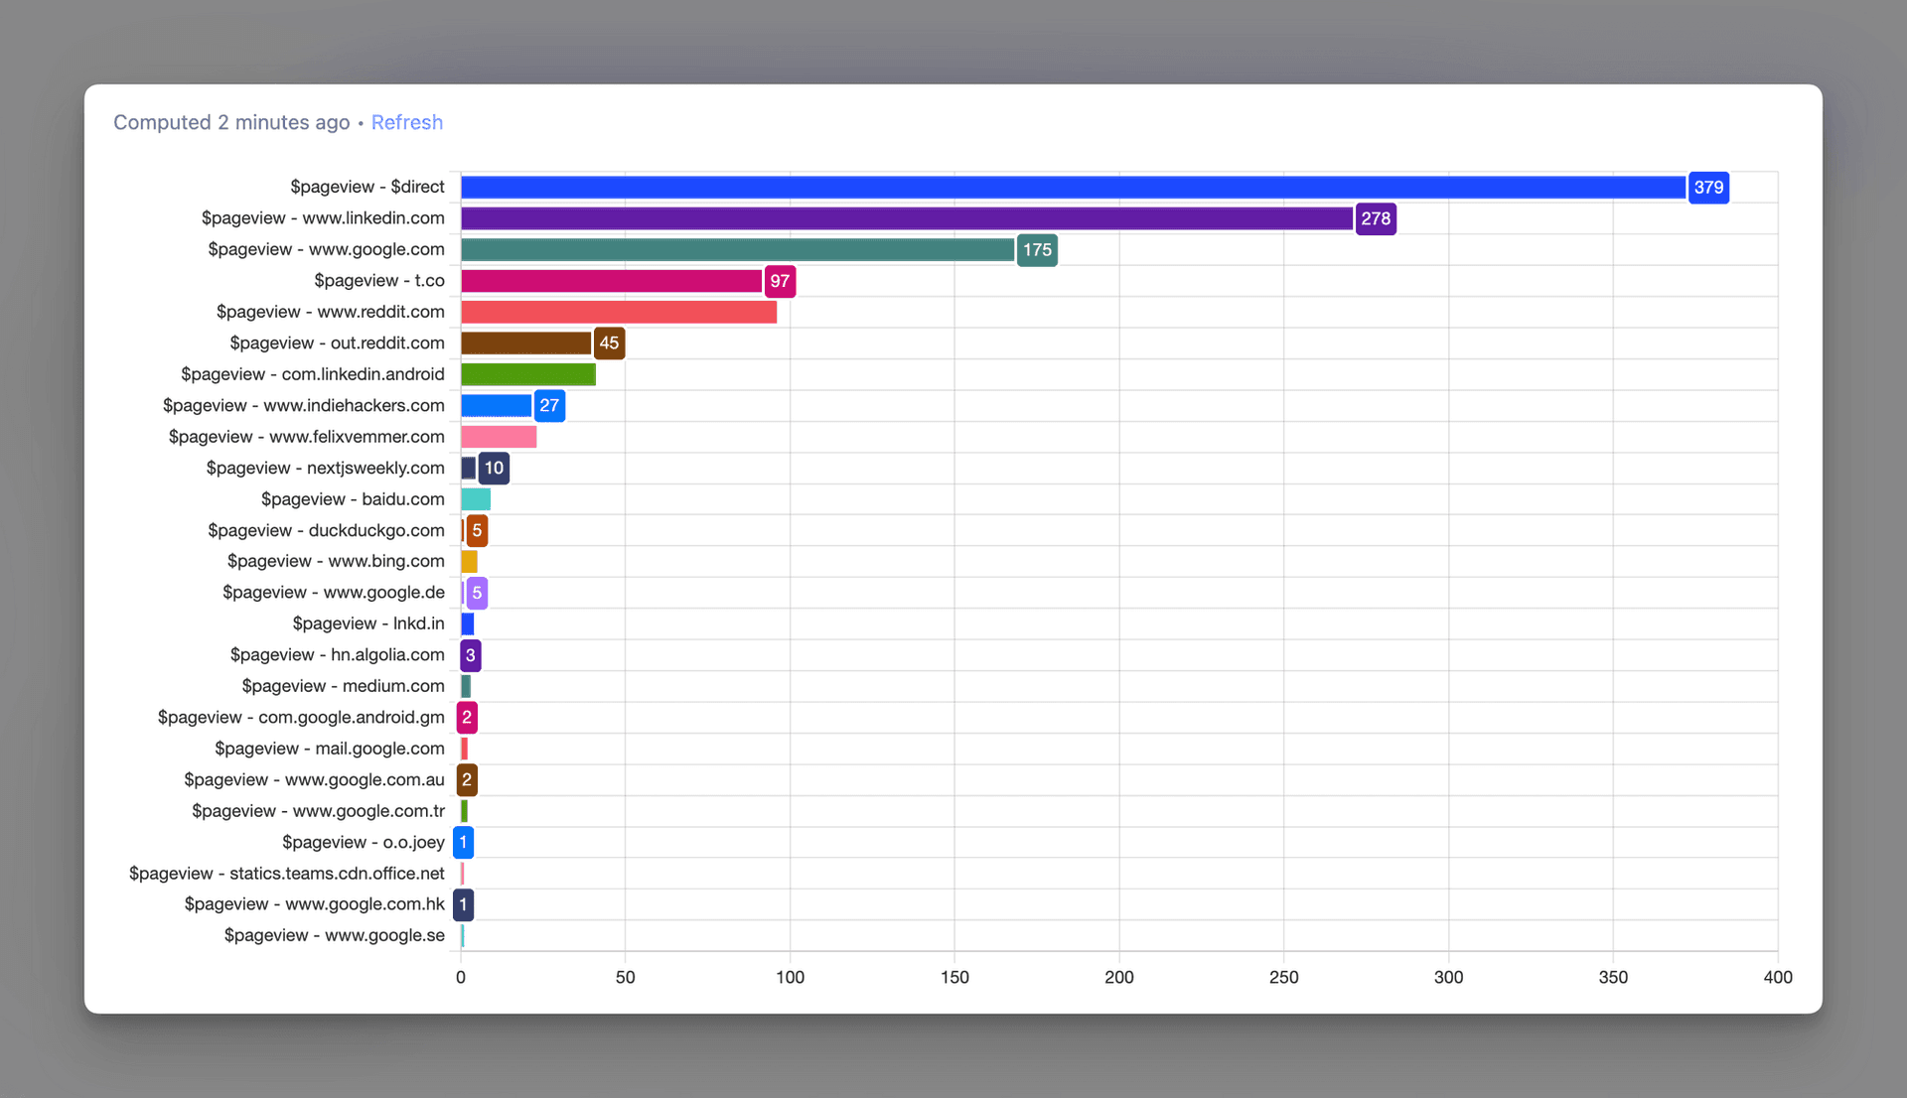
Task: Click the red www.reddit.com bar
Action: pos(618,313)
